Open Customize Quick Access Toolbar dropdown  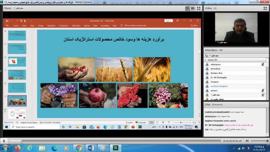(x=31, y=21)
